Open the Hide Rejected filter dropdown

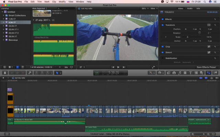click(40, 9)
